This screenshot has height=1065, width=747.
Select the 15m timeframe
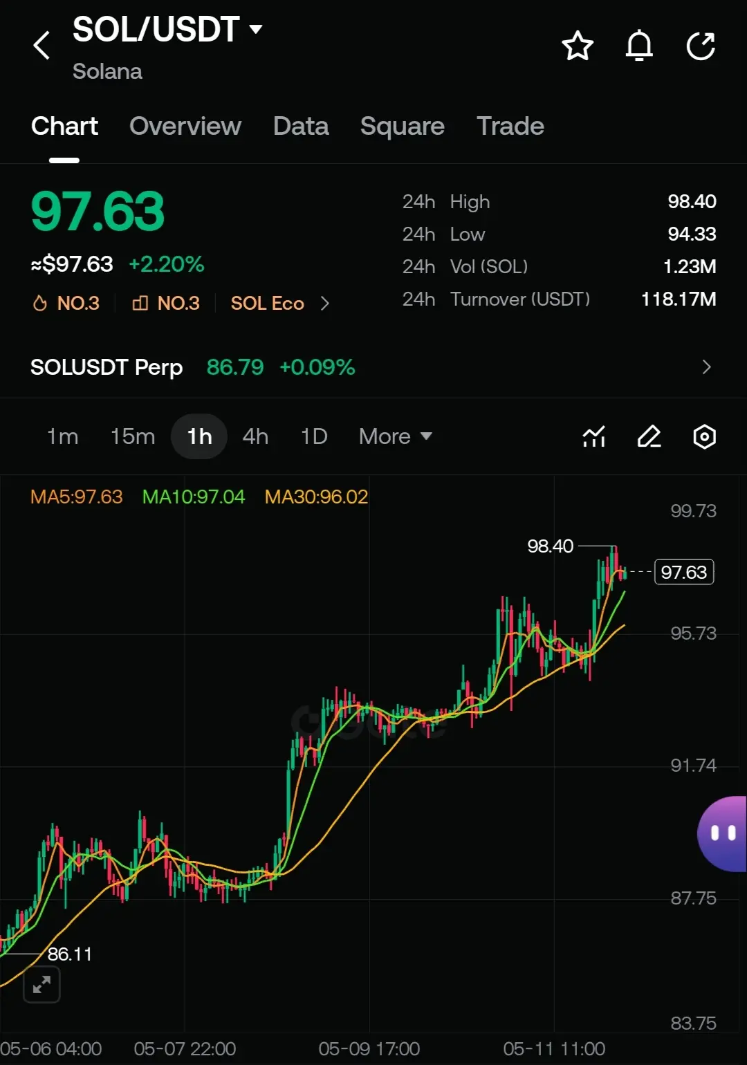click(133, 436)
